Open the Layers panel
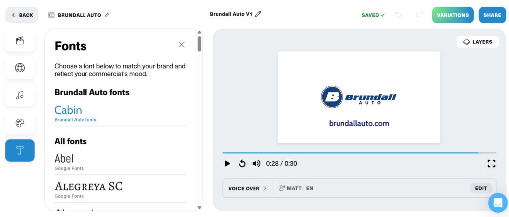 tap(478, 42)
